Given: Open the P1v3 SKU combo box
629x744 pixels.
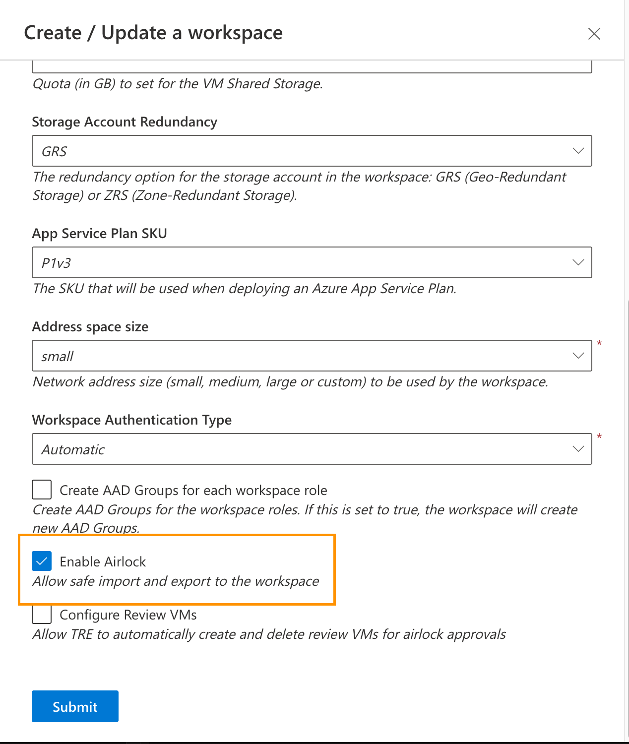Looking at the screenshot, I should pos(298,262).
